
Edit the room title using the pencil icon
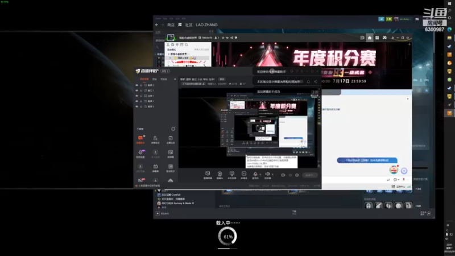click(204, 84)
